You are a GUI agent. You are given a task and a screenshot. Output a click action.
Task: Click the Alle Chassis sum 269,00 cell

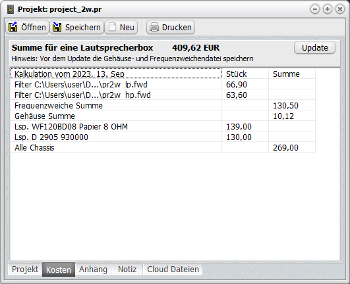coord(292,147)
